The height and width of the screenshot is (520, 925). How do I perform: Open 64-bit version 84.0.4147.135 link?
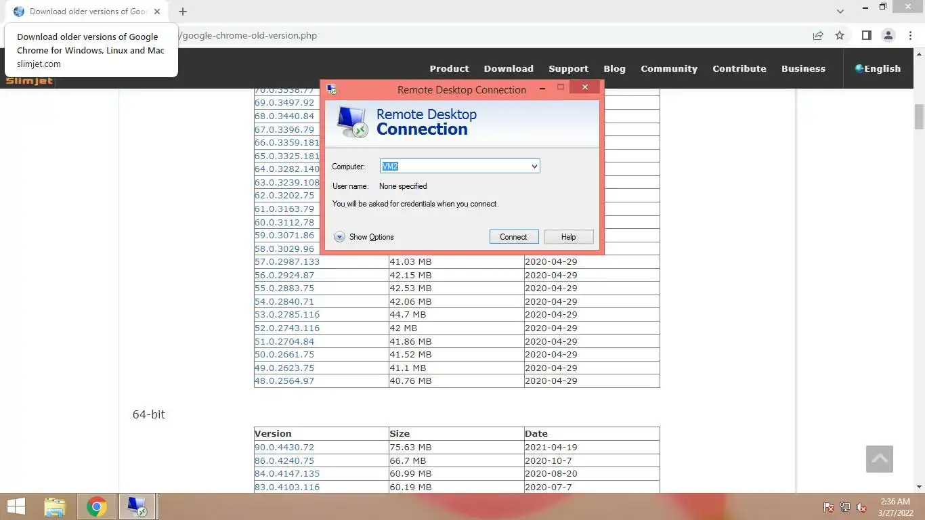[287, 473]
